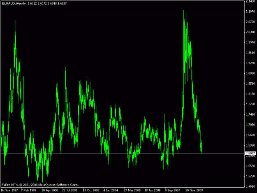Click the 1.8880 price axis label

(x=250, y=73)
